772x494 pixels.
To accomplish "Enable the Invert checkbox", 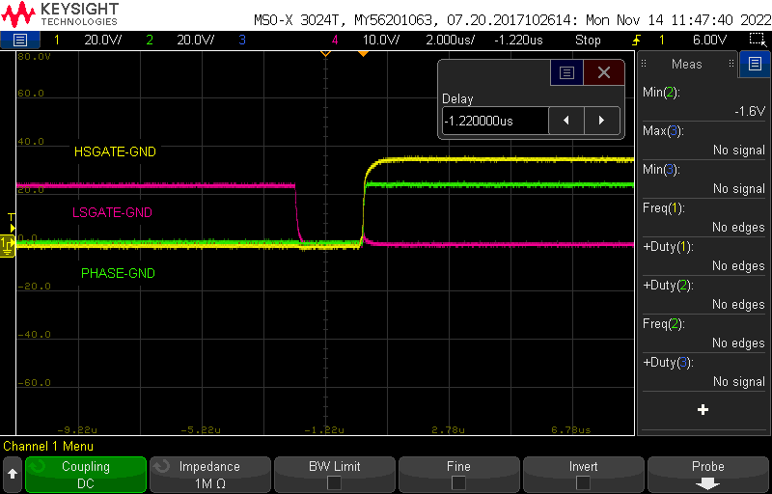I will click(x=583, y=482).
